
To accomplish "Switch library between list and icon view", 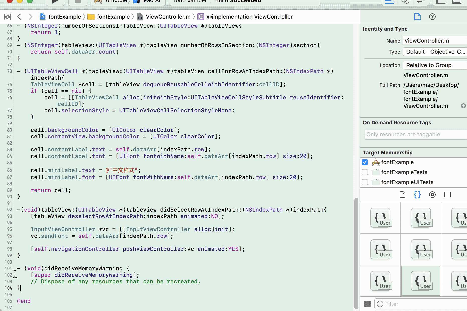I will point(367,304).
